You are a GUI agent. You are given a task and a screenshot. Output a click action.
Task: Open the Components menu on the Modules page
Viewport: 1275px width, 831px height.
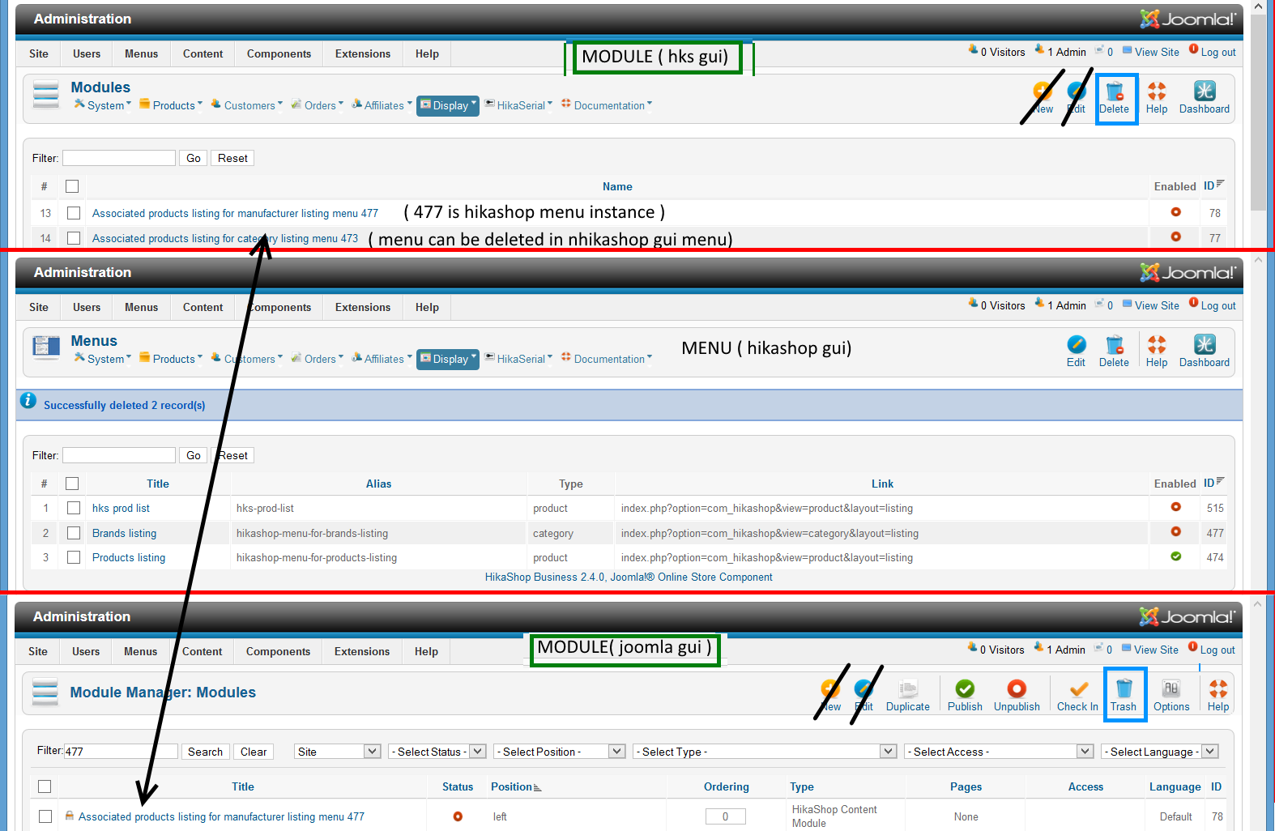(x=279, y=53)
